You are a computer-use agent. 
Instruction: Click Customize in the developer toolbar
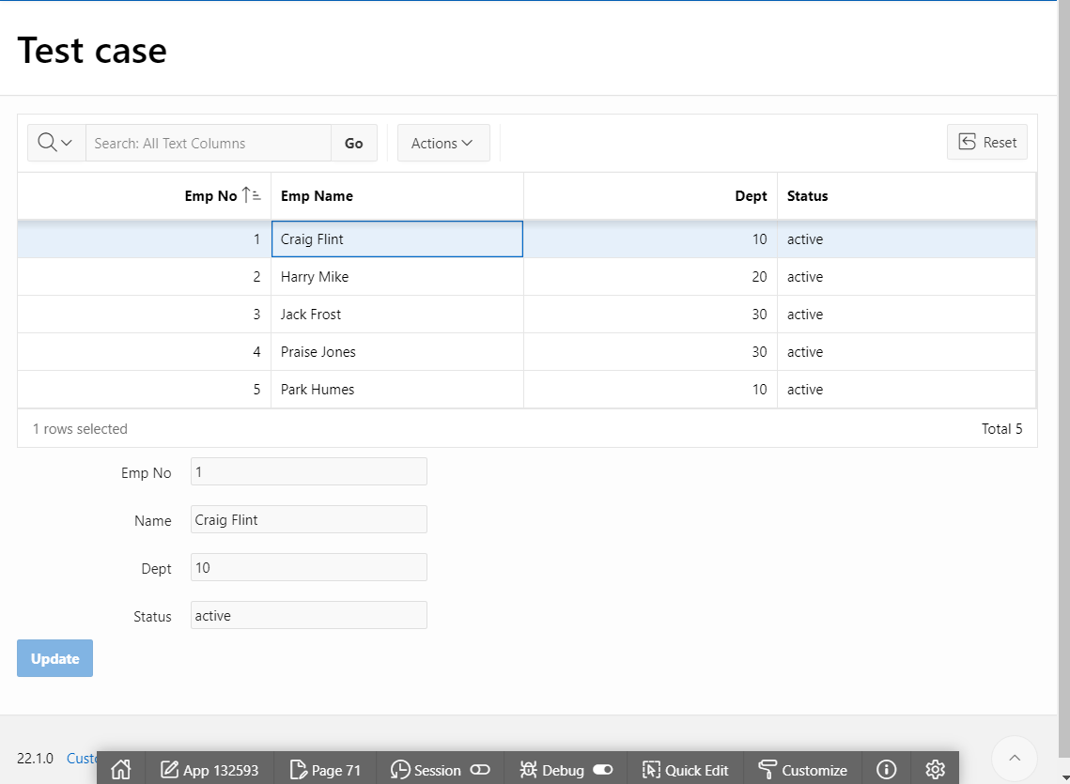coord(802,769)
